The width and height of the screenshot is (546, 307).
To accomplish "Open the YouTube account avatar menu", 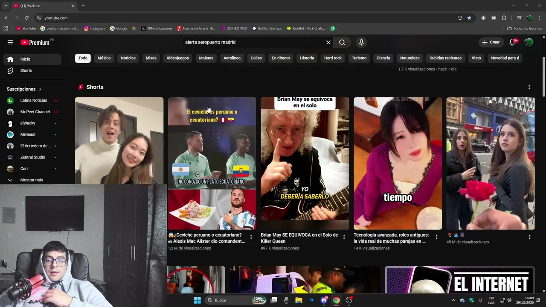I will click(529, 42).
